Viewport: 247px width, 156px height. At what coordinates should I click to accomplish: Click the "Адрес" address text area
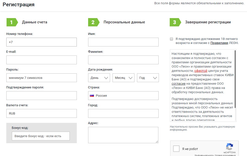123,135
